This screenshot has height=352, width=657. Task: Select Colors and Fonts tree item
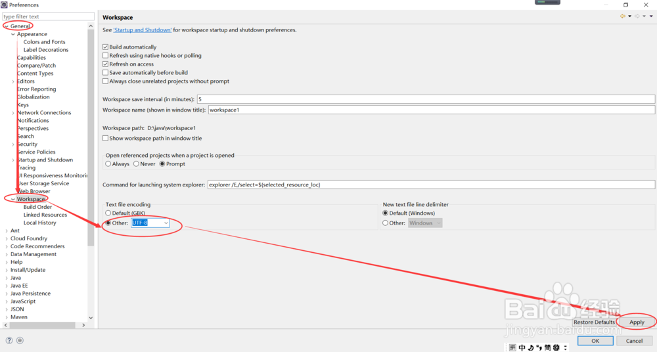pyautogui.click(x=45, y=42)
